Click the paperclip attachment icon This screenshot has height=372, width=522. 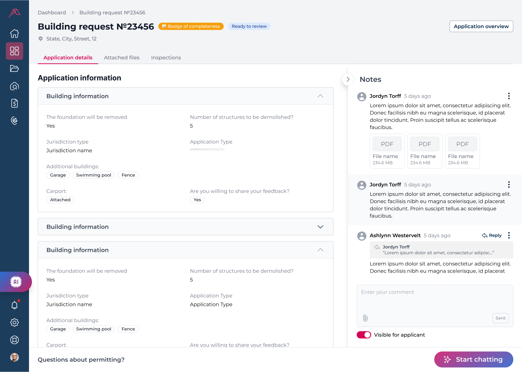tap(365, 318)
